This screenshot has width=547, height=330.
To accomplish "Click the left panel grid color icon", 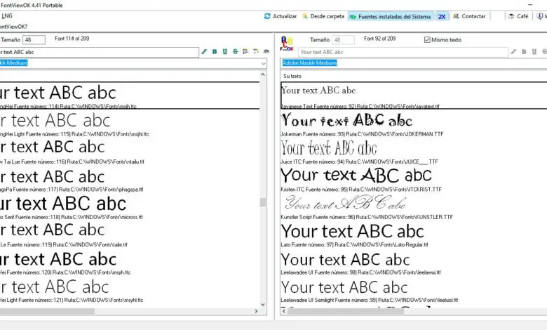I will point(245,51).
